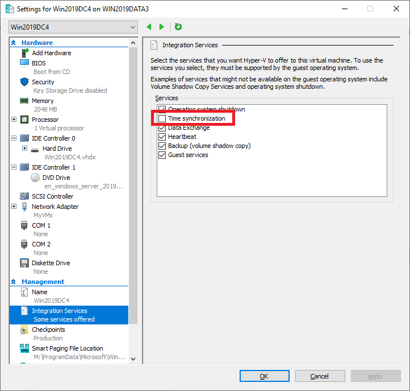410x391 pixels.
Task: Select the BIOS settings item
Action: click(x=39, y=63)
